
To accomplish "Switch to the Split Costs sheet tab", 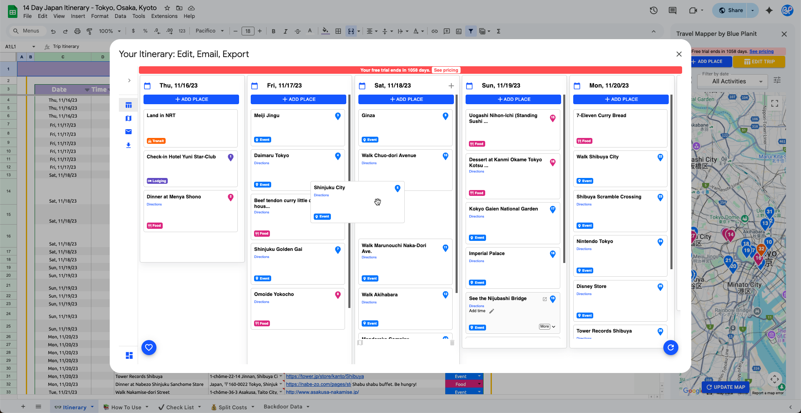I will pos(232,407).
